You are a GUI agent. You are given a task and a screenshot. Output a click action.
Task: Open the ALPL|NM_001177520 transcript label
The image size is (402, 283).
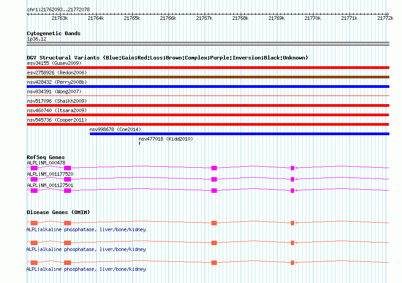[x=50, y=174]
